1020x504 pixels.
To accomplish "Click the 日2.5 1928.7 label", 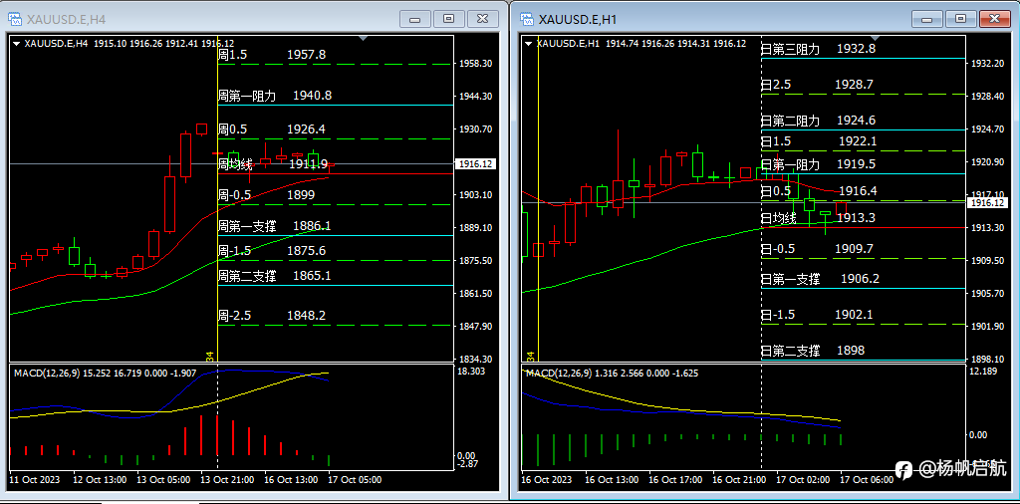I will pyautogui.click(x=817, y=85).
